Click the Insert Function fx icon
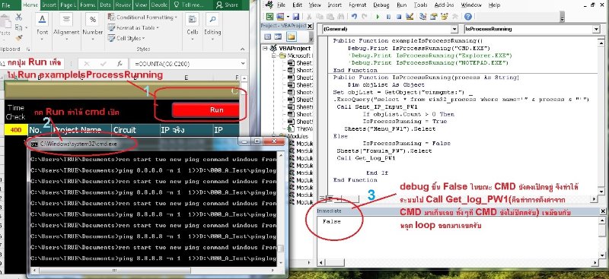 (120, 64)
